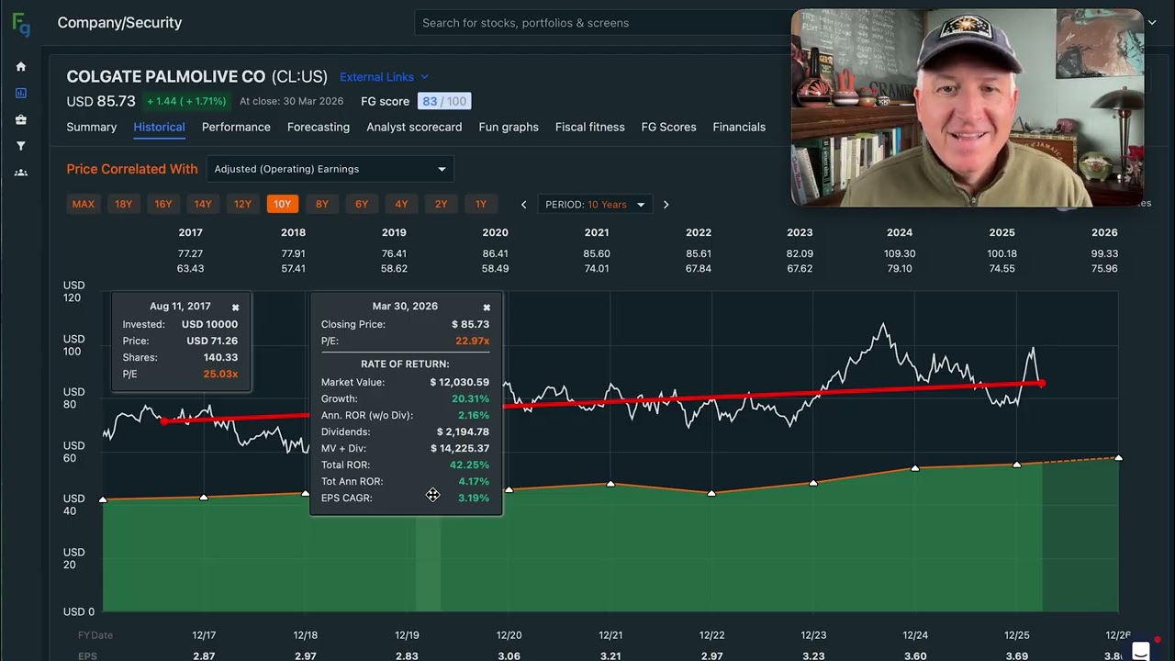Click the 12/24 earnings data point marker
Viewport: 1175px width, 661px height.
point(915,468)
